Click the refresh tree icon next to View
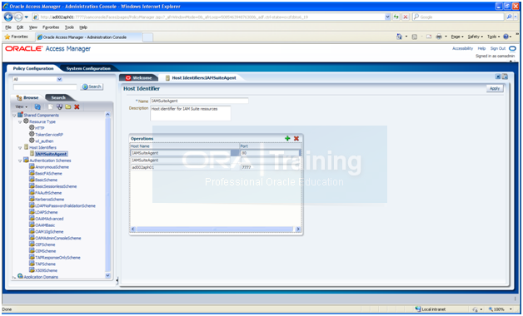Image resolution: width=523 pixels, height=316 pixels. click(x=37, y=107)
